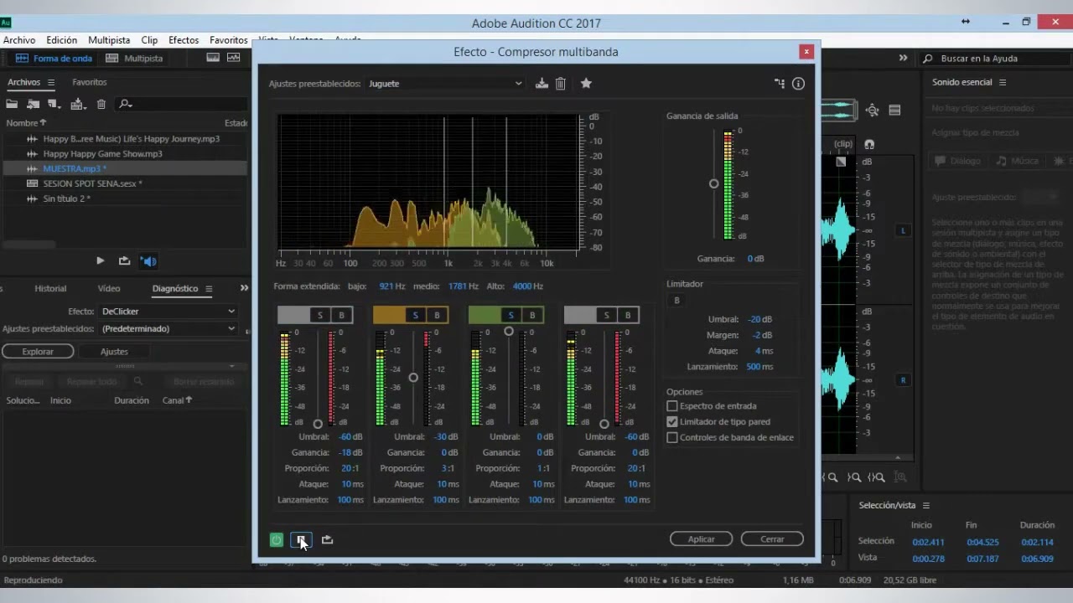
Task: Click the headphones icon above the waveform
Action: (869, 144)
